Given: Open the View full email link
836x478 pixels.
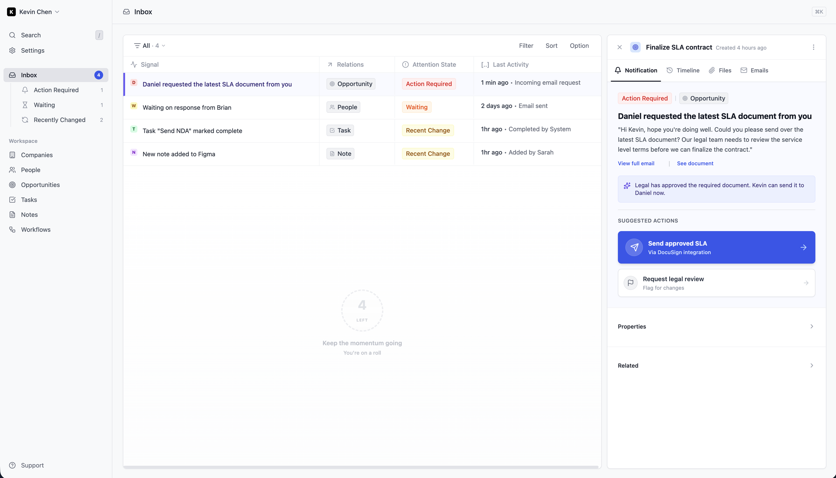Looking at the screenshot, I should 636,163.
